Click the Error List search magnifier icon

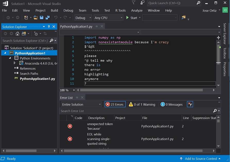click(215, 111)
